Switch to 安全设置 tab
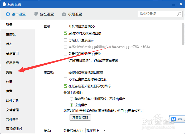Viewport: 185px width, 134px height. pos(44,14)
